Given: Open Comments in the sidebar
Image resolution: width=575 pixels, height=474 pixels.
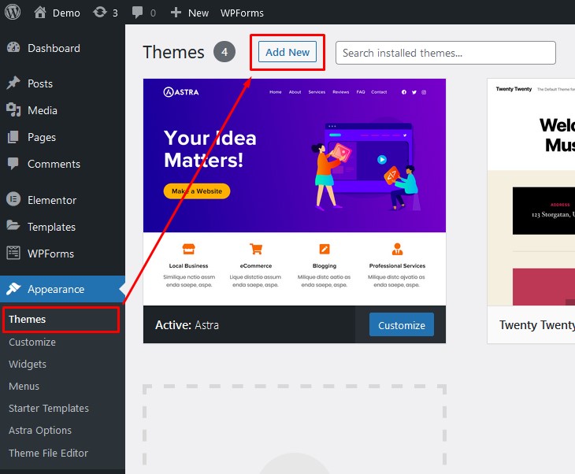Looking at the screenshot, I should tap(62, 164).
